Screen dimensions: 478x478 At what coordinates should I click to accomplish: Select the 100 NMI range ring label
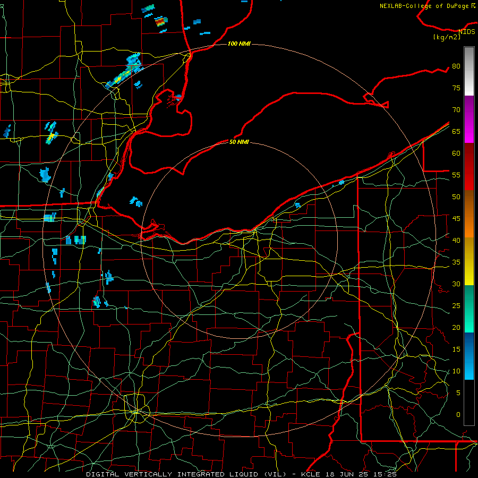point(239,44)
